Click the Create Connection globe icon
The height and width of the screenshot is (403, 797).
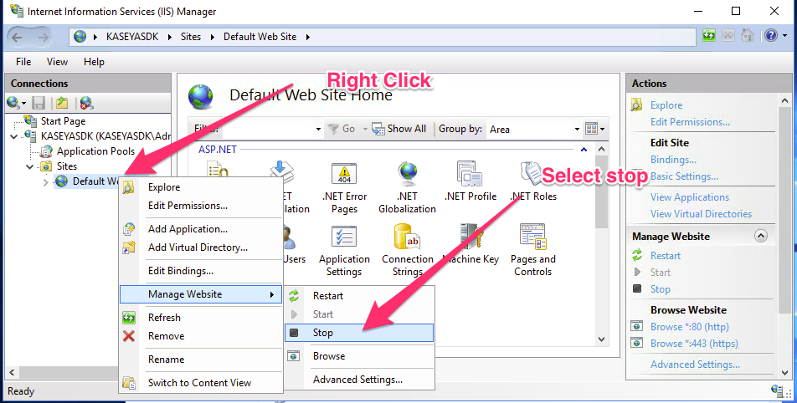tap(13, 104)
